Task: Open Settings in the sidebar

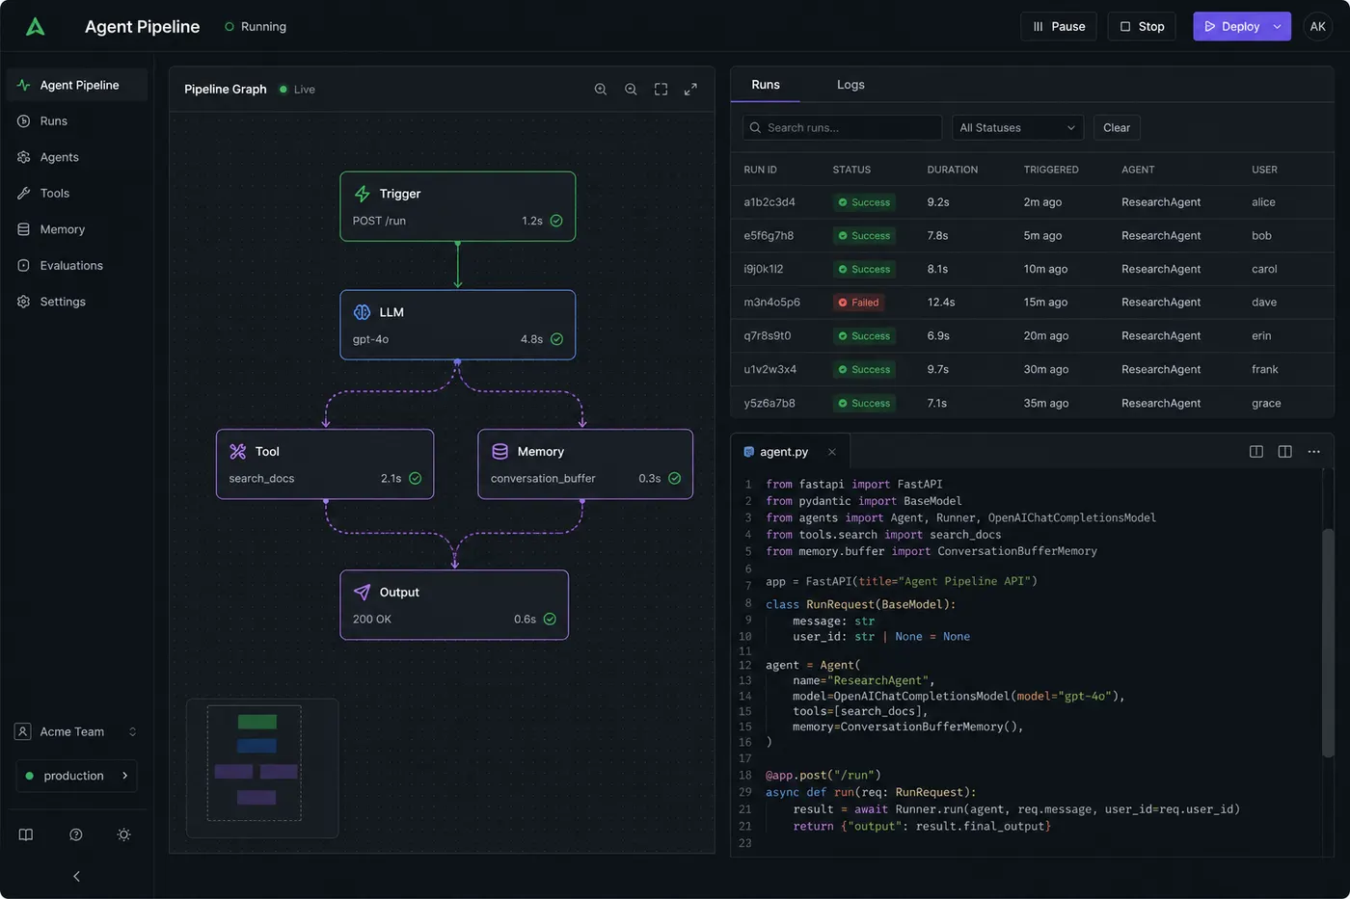Action: click(x=77, y=302)
